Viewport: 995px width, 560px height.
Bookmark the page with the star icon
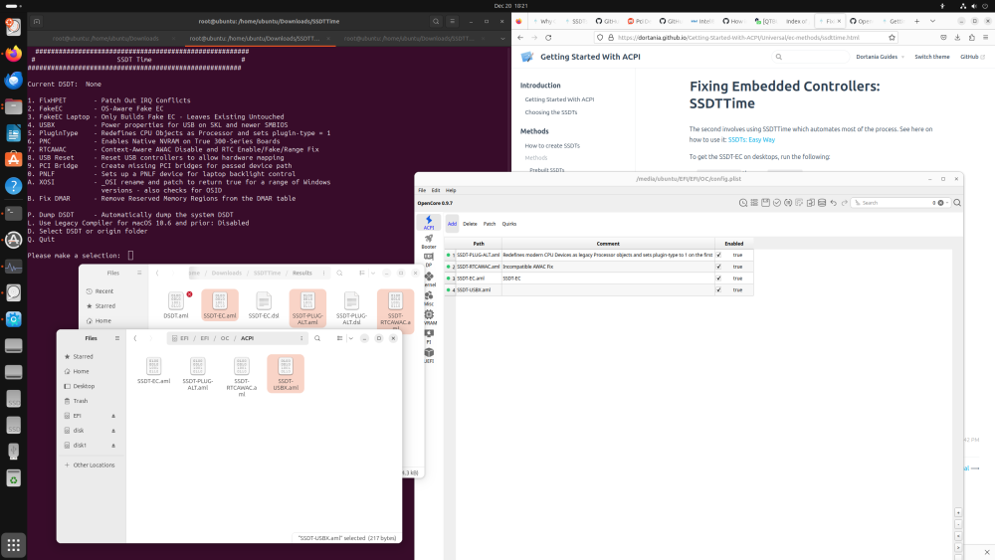892,38
